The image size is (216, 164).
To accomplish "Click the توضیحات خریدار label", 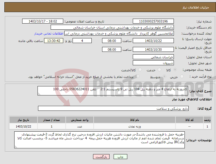I will click(199, 140).
